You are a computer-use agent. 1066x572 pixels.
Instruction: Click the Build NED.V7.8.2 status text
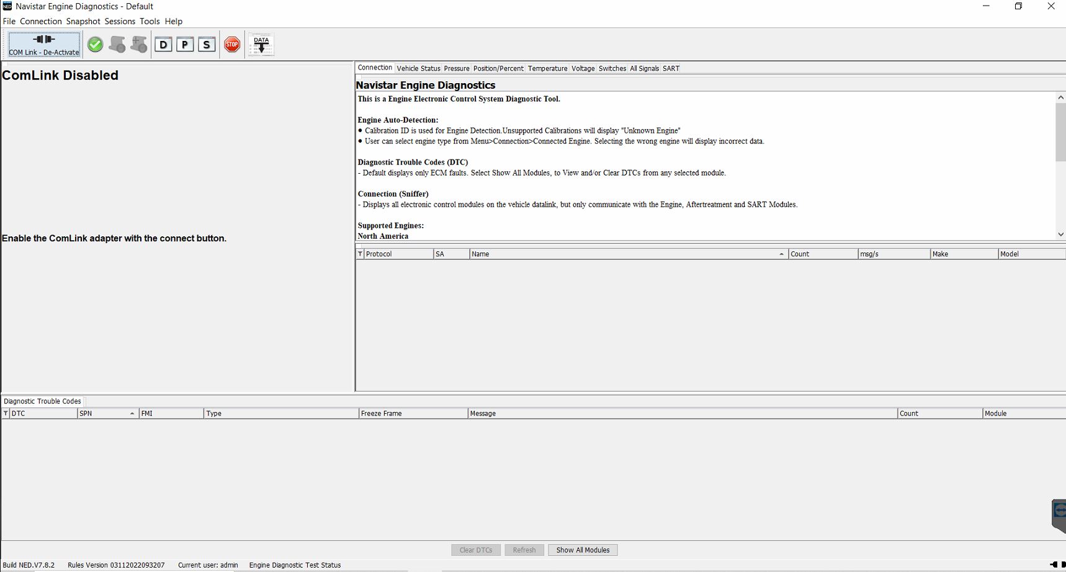click(29, 565)
